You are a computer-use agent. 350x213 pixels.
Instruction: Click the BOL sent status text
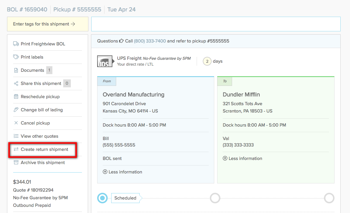(112, 159)
